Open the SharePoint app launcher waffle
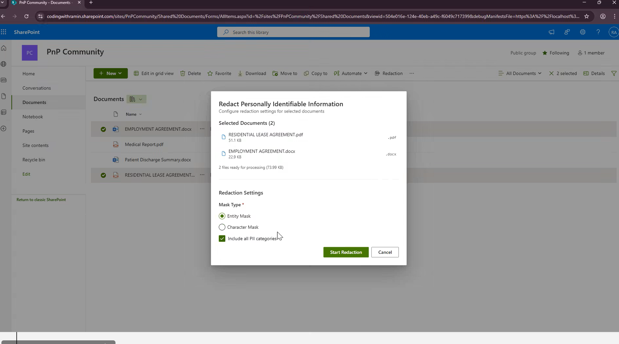This screenshot has width=619, height=344. [x=4, y=32]
